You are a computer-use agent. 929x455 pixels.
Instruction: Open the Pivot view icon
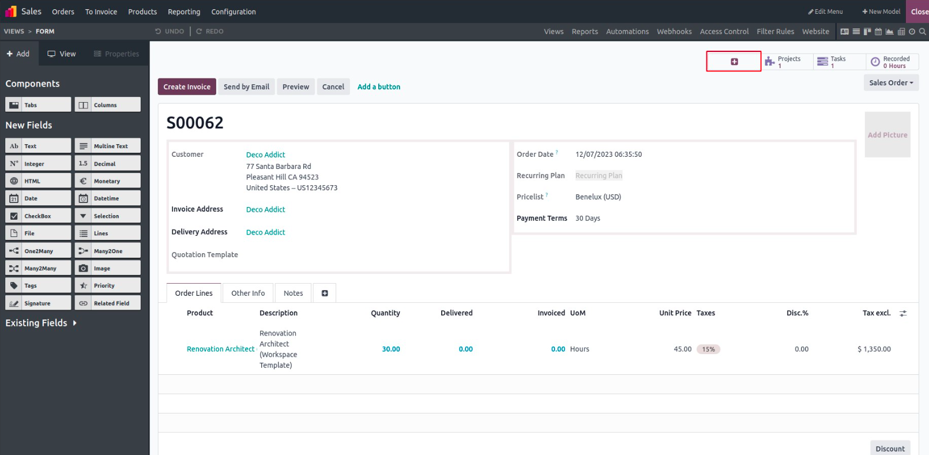tap(901, 32)
